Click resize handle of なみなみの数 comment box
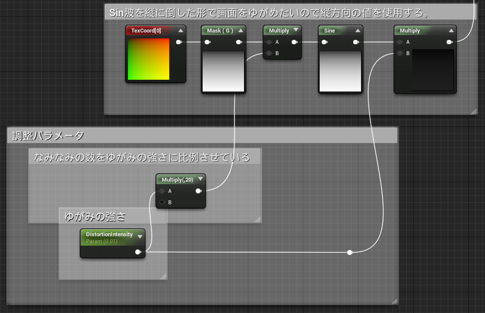 tap(258, 219)
